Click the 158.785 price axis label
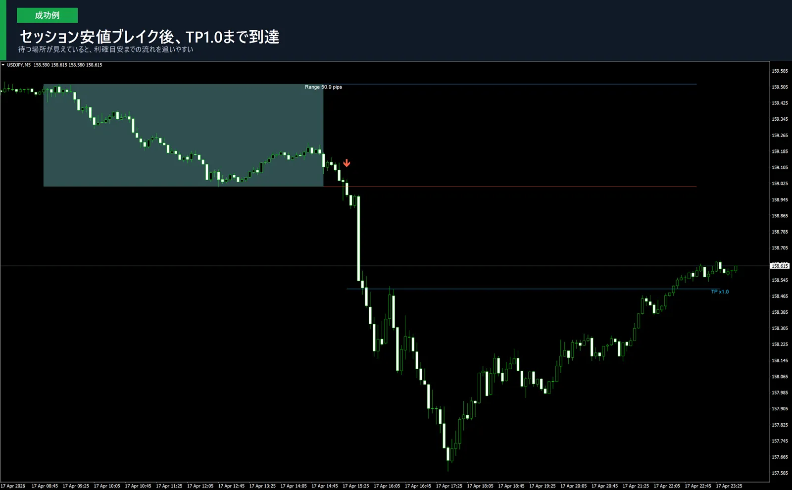The image size is (792, 490). click(780, 232)
